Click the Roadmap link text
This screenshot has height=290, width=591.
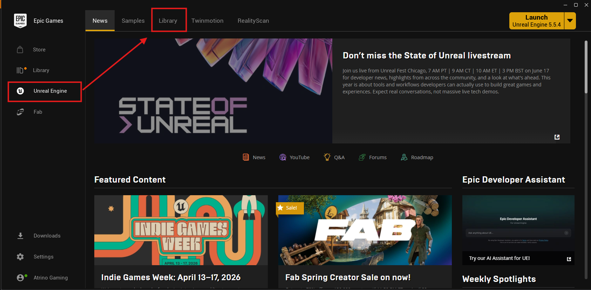click(422, 157)
